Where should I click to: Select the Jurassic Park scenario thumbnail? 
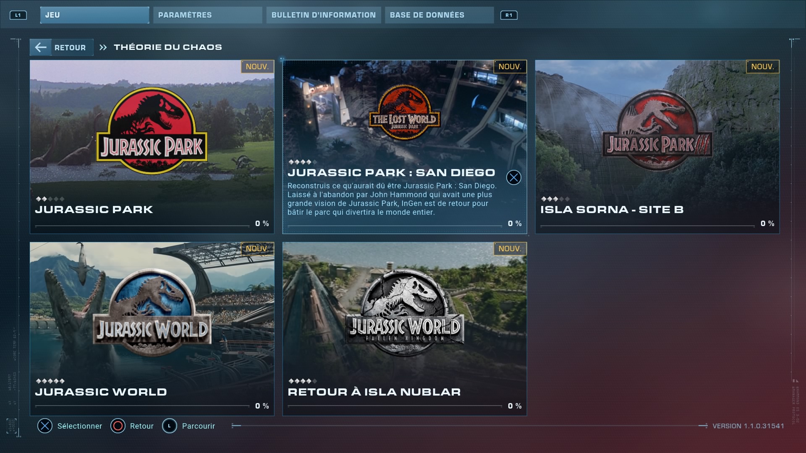152,147
